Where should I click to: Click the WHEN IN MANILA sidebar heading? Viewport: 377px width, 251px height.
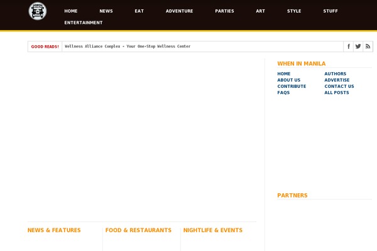point(301,63)
